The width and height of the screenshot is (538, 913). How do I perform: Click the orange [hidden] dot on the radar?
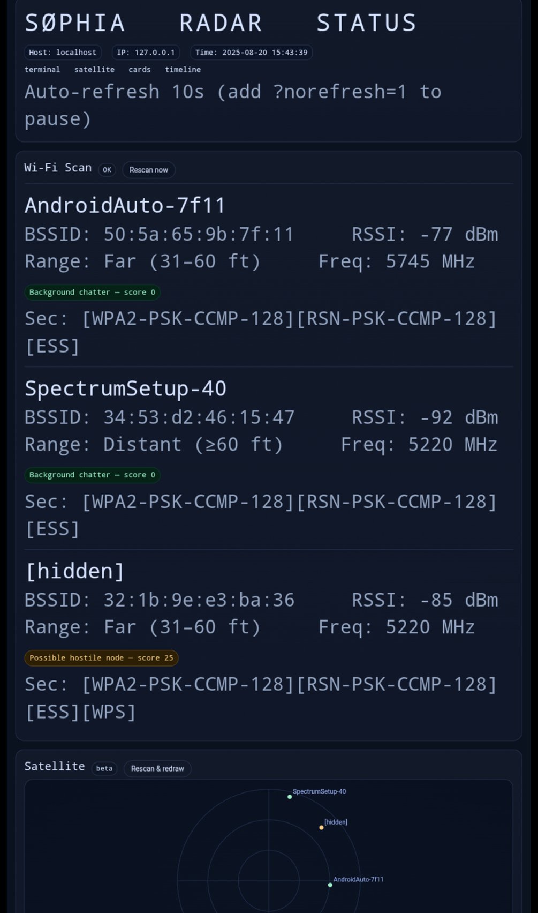[321, 827]
